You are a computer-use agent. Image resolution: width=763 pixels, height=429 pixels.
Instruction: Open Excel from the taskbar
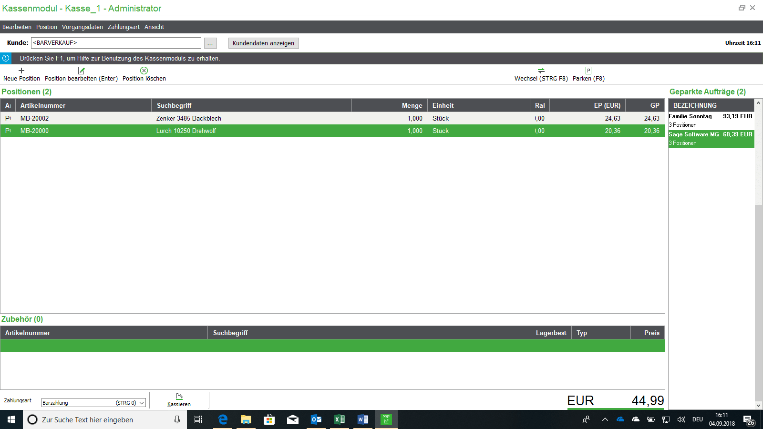[x=339, y=419]
